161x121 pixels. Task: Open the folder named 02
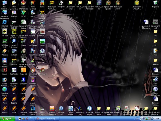156,32
